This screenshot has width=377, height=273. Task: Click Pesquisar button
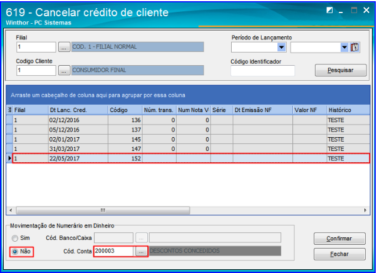point(341,70)
